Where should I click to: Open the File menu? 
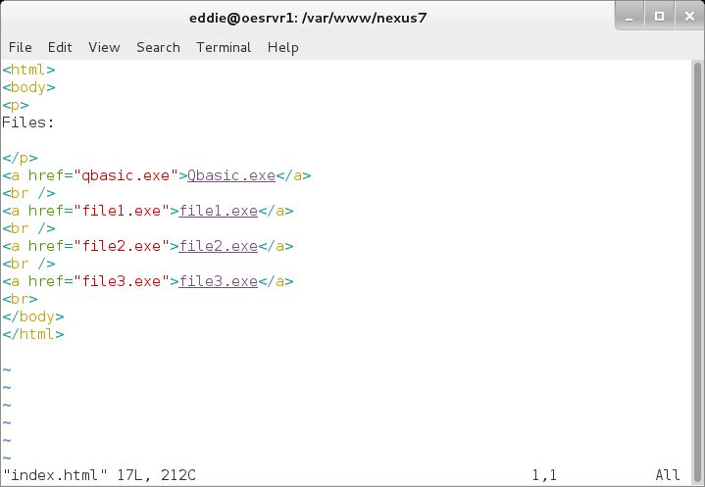pyautogui.click(x=21, y=47)
